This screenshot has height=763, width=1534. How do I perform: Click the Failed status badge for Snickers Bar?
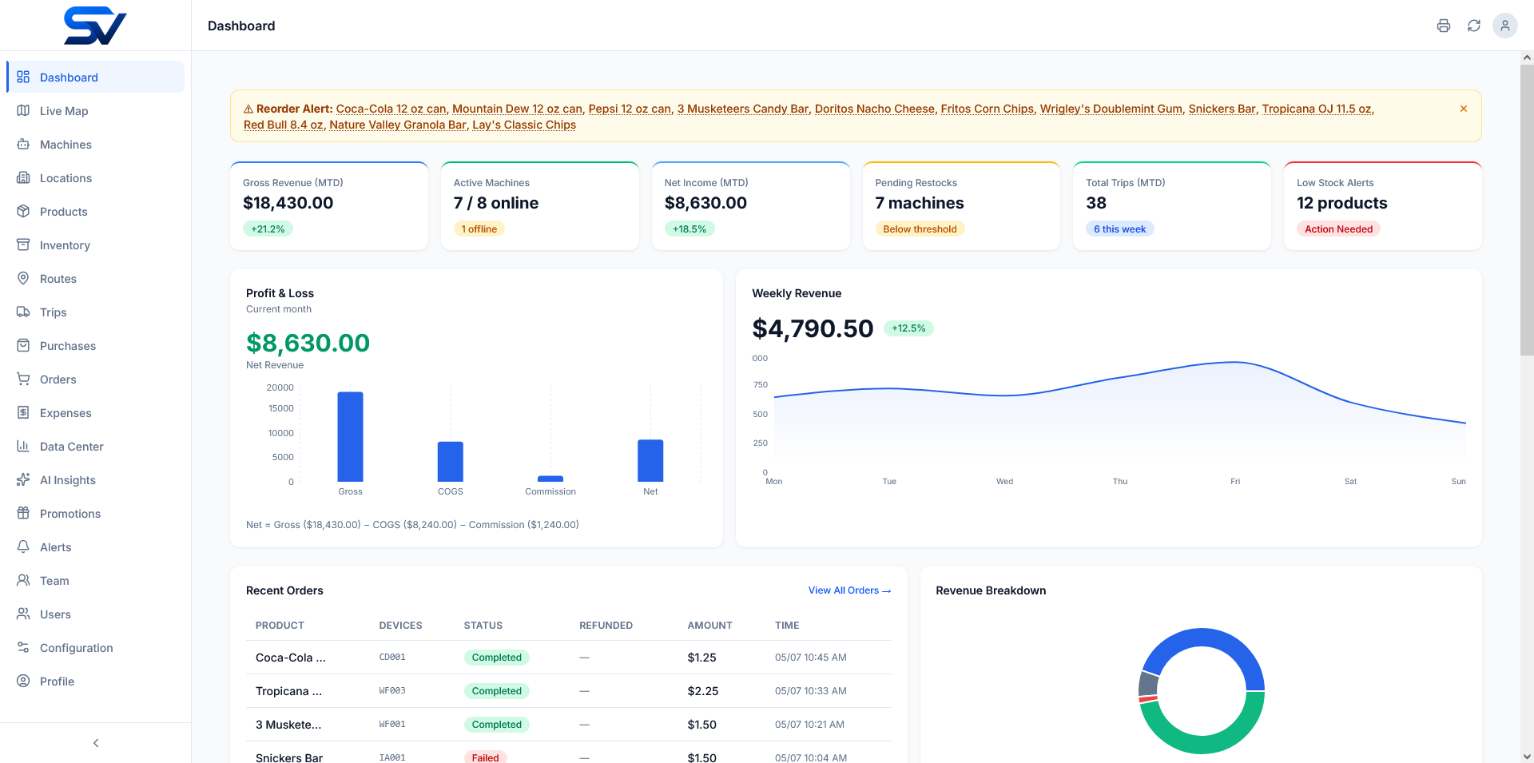(x=485, y=757)
